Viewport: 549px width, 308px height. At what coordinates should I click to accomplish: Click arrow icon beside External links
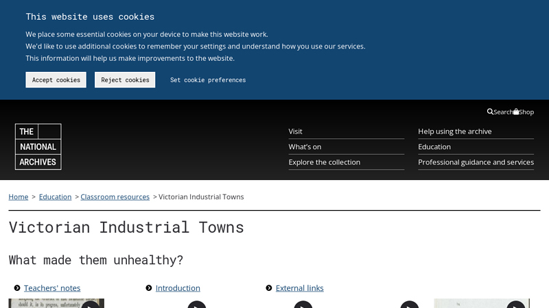click(x=268, y=288)
